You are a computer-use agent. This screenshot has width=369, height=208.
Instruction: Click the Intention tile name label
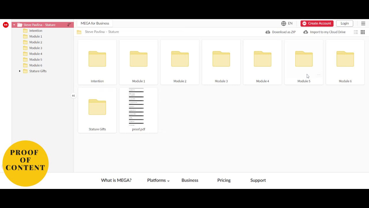click(97, 81)
